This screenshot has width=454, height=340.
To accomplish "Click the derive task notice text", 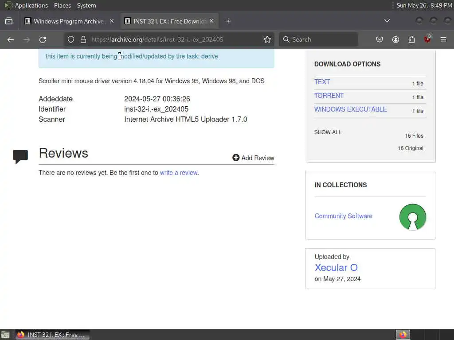I will 132,56.
